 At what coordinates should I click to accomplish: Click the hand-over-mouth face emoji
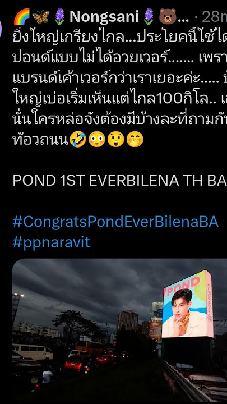point(135,139)
